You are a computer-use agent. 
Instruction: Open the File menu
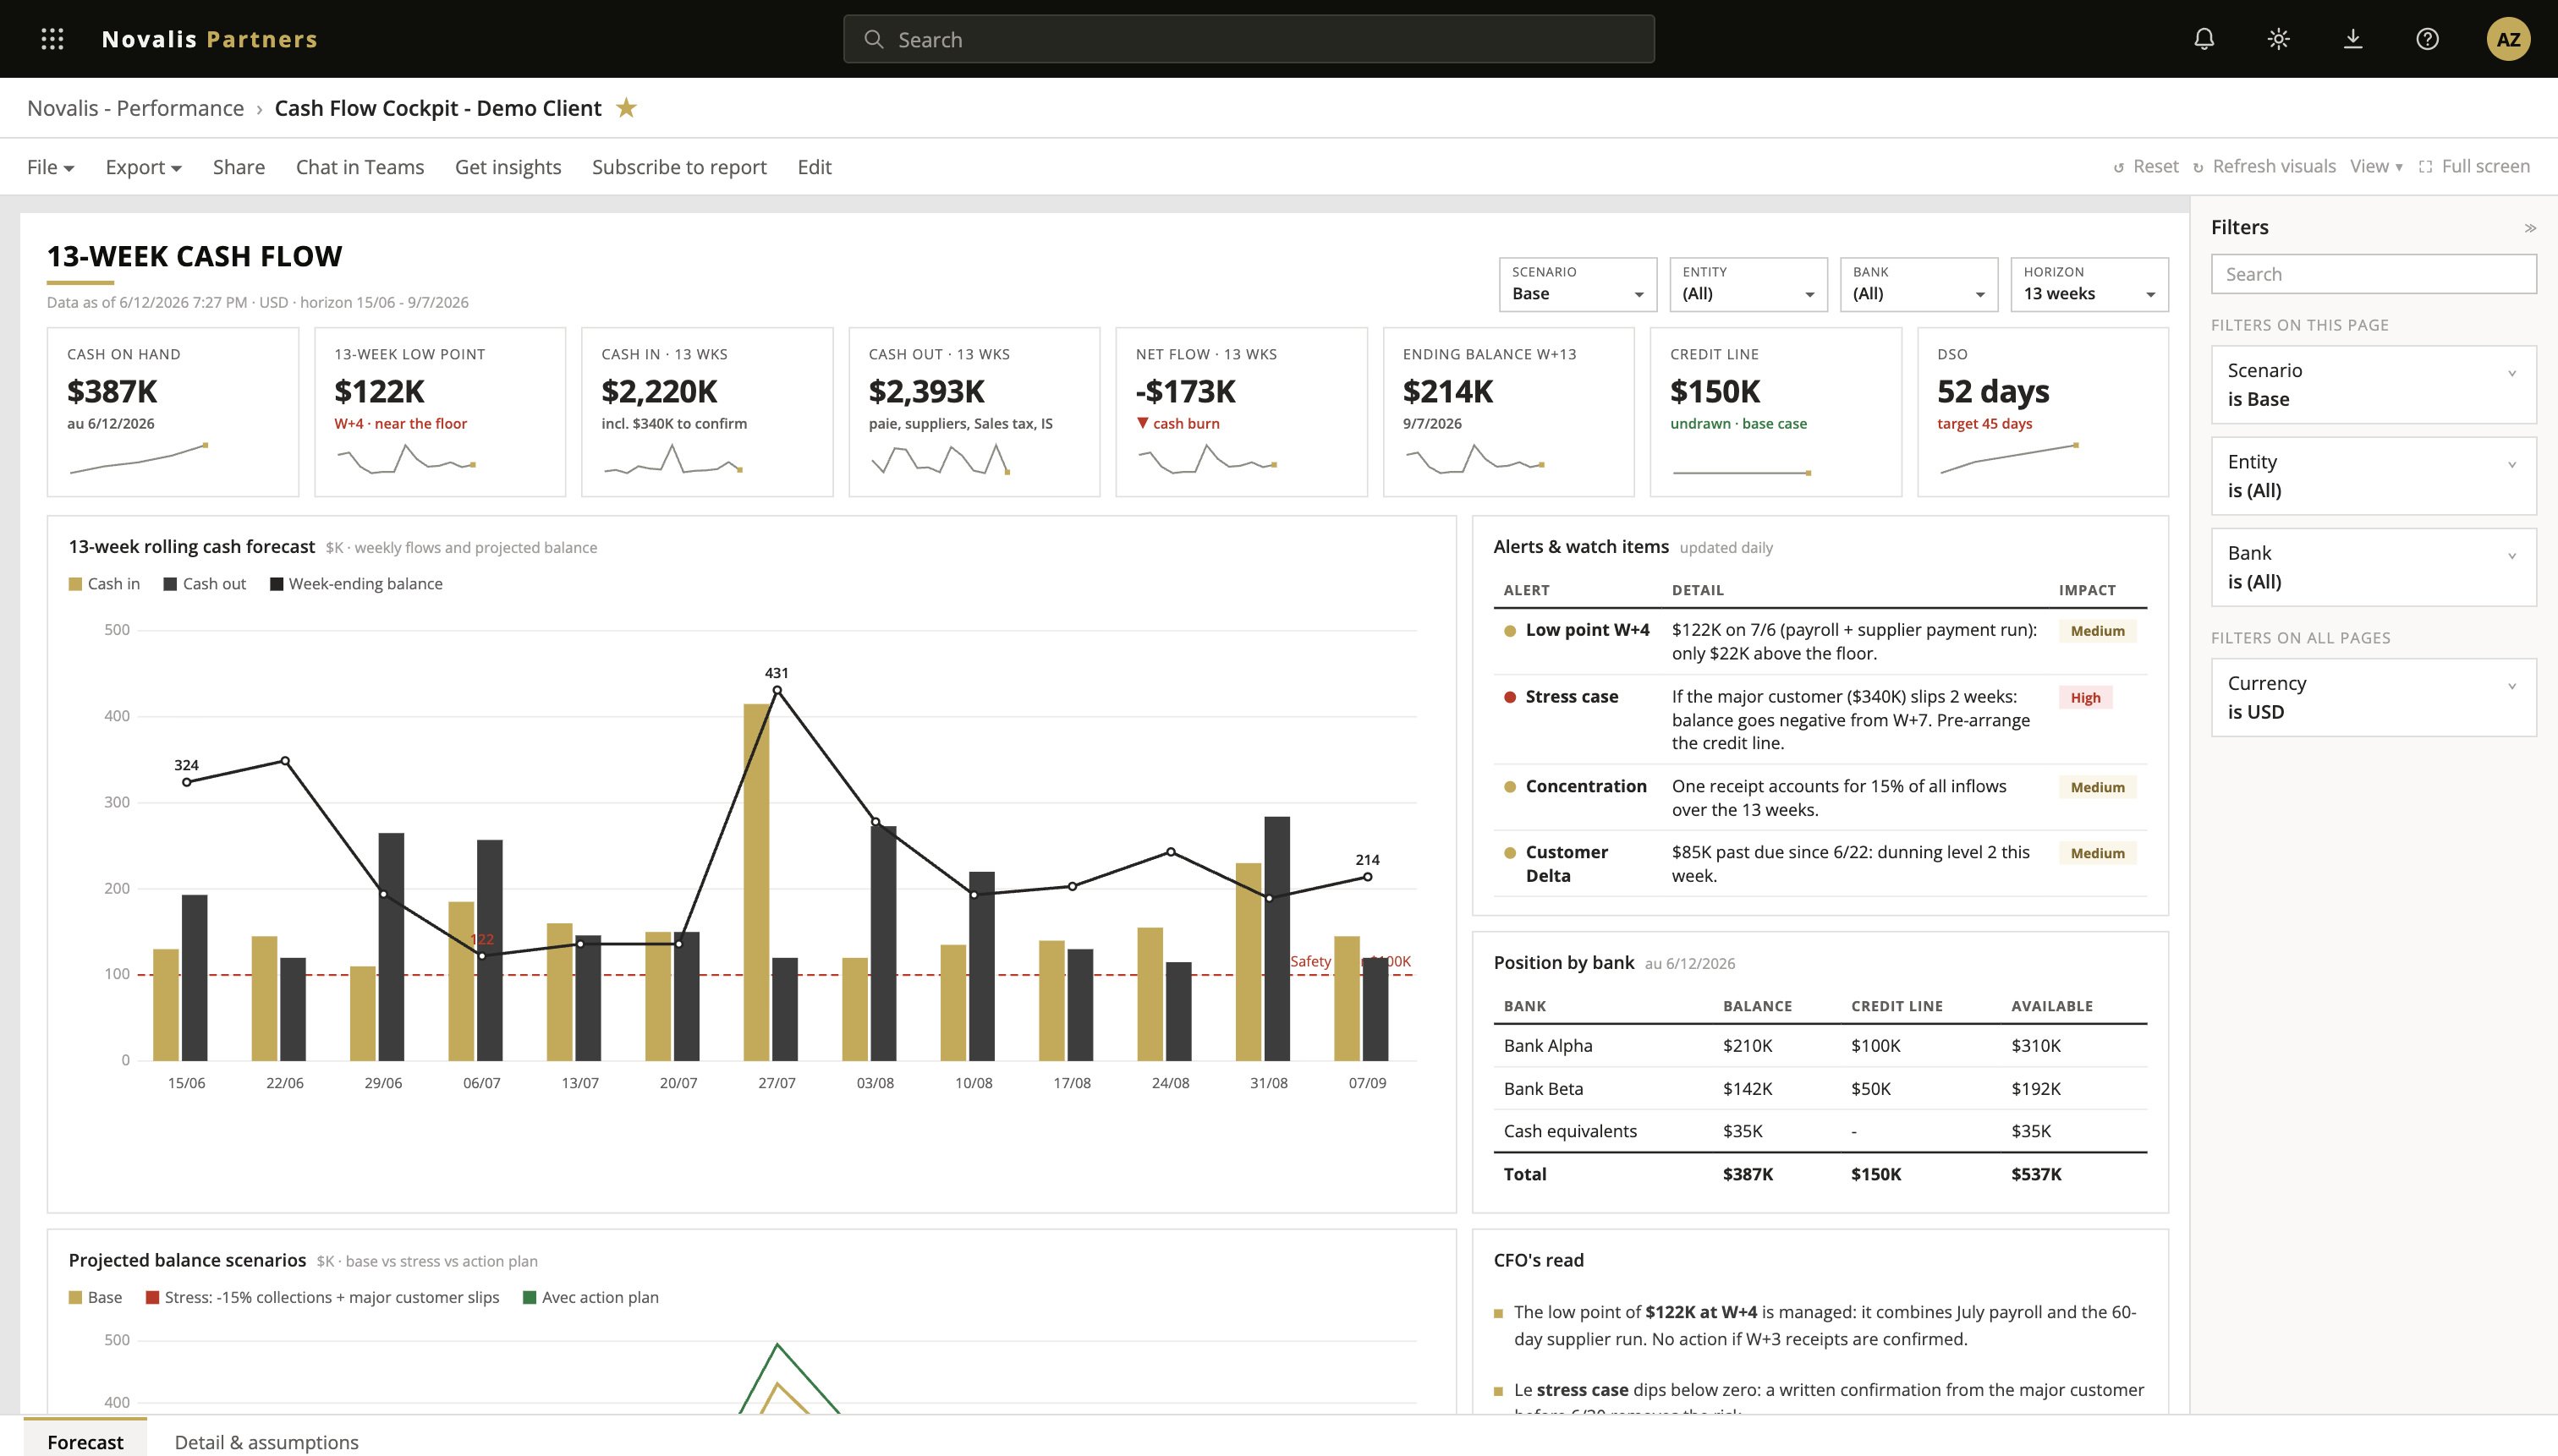50,167
